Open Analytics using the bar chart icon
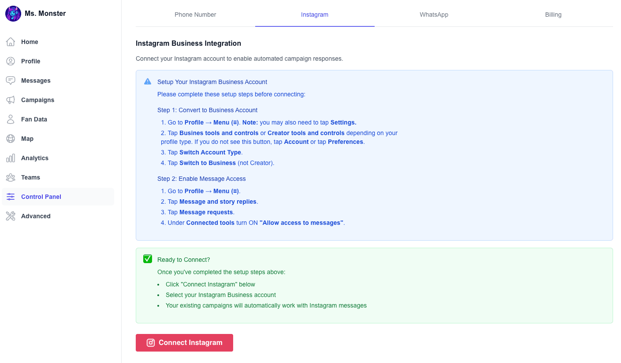 [11, 158]
